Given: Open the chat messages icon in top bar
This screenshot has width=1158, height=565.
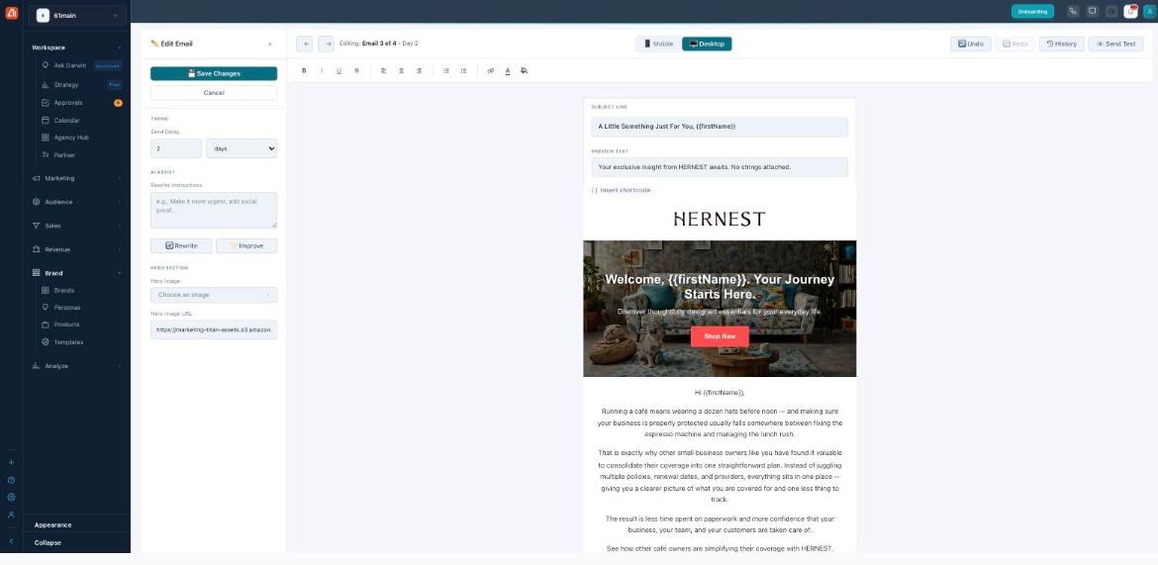Looking at the screenshot, I should tap(1093, 11).
